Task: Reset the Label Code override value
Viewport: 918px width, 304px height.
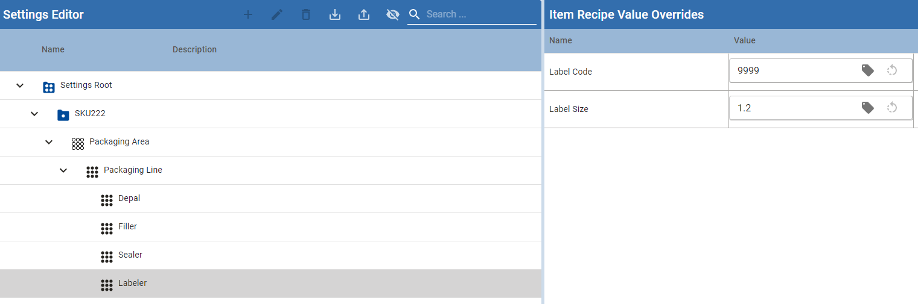Action: click(x=892, y=70)
